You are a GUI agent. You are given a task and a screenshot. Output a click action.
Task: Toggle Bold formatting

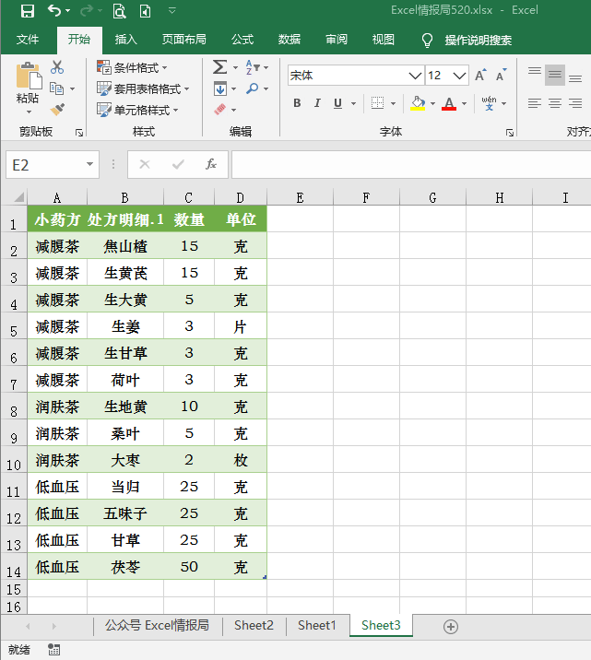click(297, 103)
